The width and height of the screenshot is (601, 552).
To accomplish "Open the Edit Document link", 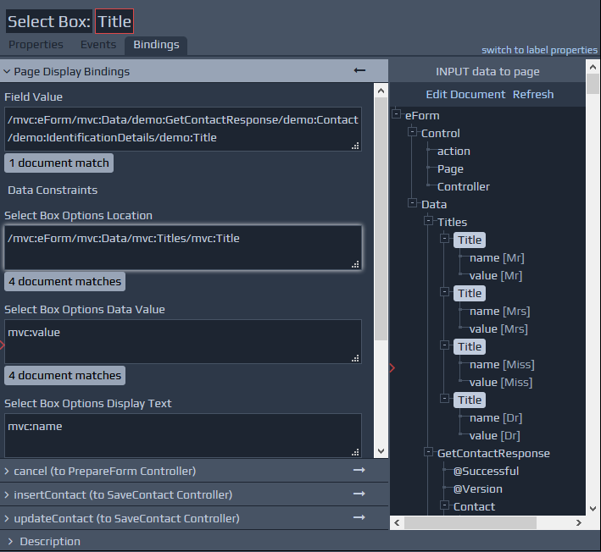I will click(465, 94).
